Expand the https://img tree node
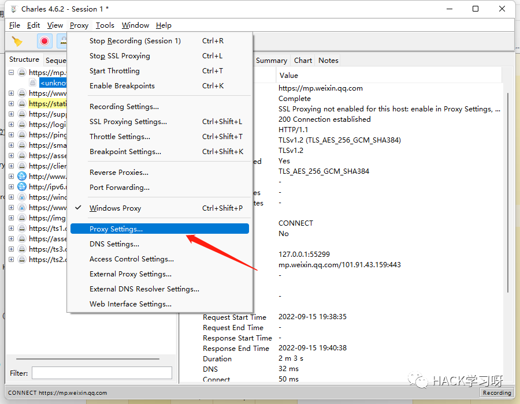520x404 pixels. tap(12, 218)
